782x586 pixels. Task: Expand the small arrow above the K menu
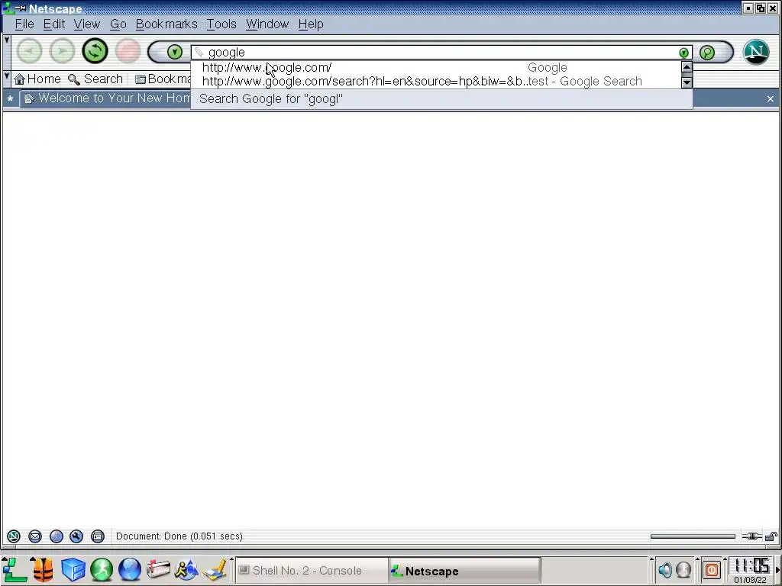point(4,559)
